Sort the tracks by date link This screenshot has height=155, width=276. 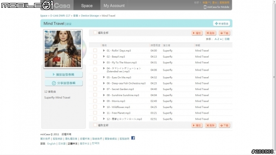[x=227, y=39]
